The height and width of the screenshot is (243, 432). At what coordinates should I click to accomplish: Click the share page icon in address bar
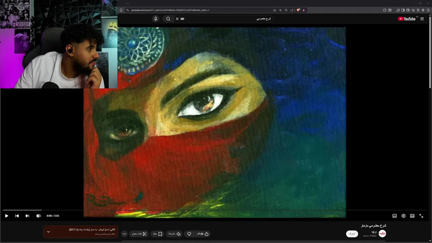(292, 10)
